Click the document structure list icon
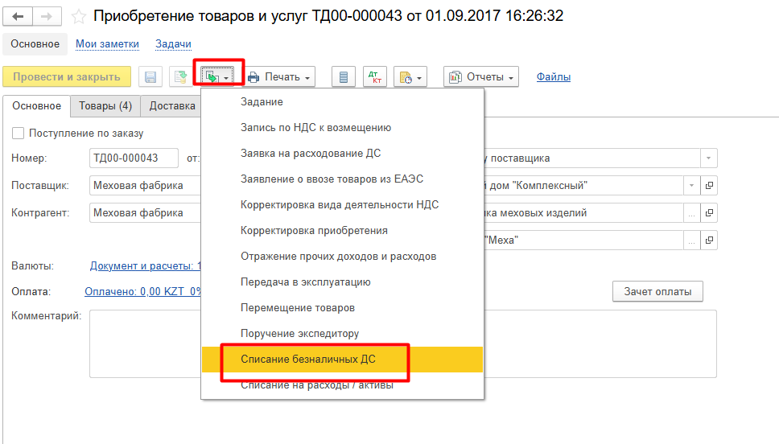This screenshot has height=444, width=779. pos(344,77)
